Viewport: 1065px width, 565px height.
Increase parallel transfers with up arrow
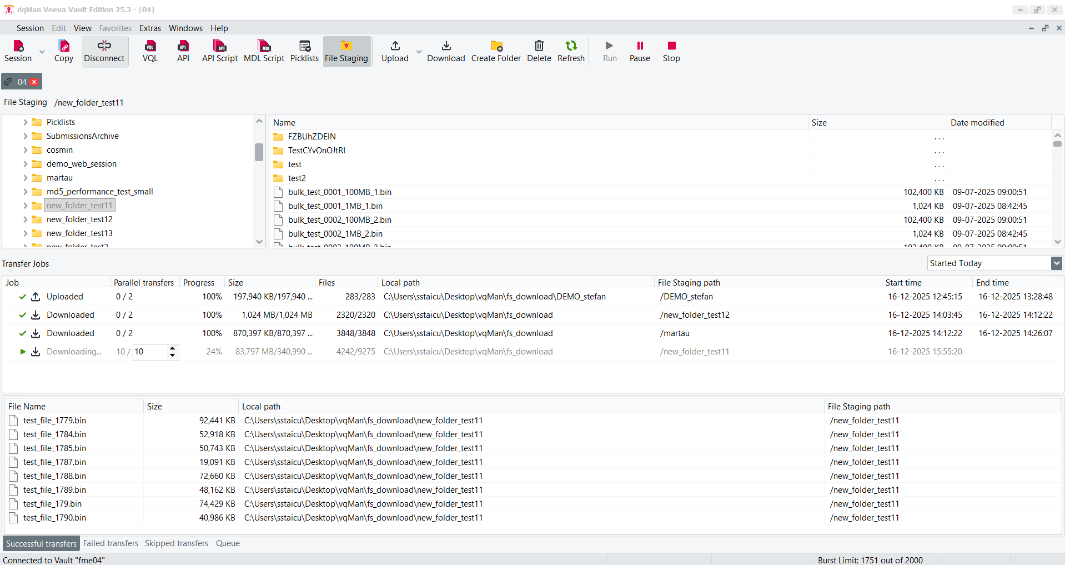click(x=173, y=348)
